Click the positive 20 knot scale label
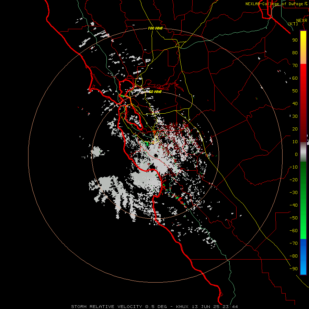Viewport: 309px width, 309px height. tap(295, 129)
